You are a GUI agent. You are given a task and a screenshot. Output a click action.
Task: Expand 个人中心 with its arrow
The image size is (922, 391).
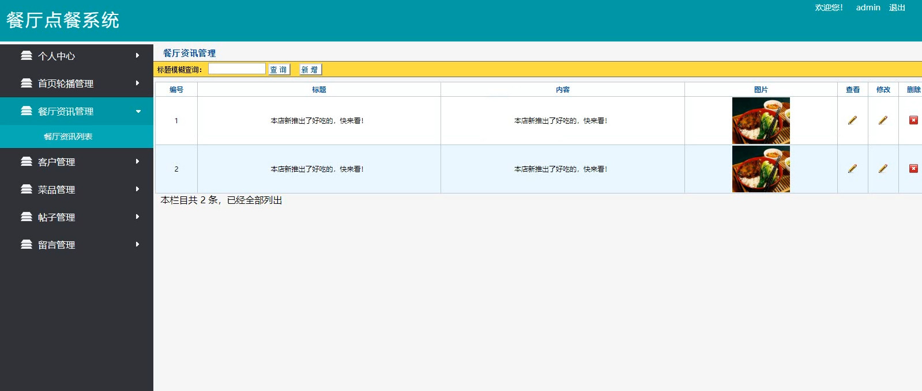tap(137, 55)
